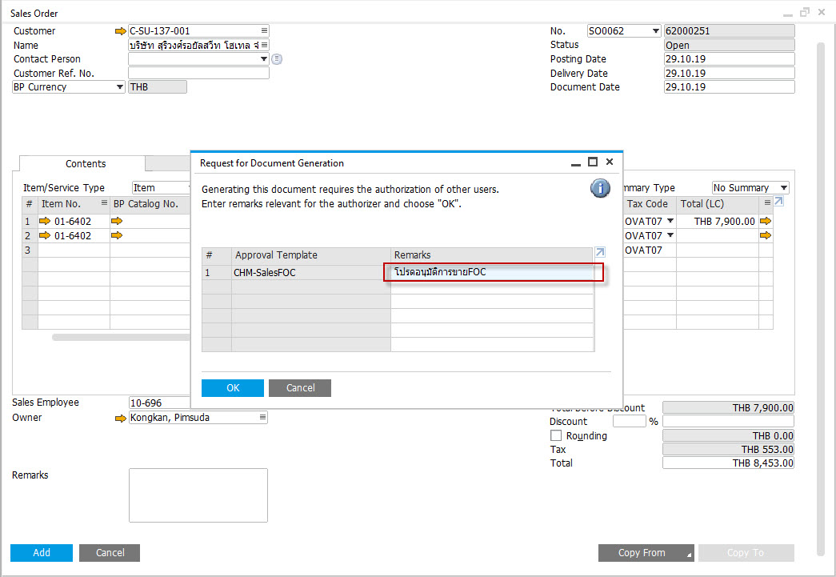Open the No Summary type dropdown

coord(784,188)
